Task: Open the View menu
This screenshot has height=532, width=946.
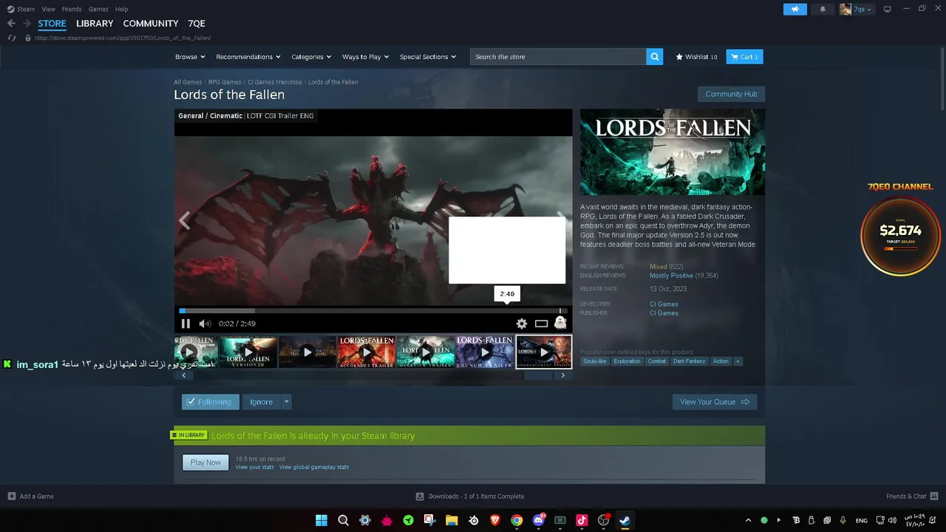Action: 49,9
